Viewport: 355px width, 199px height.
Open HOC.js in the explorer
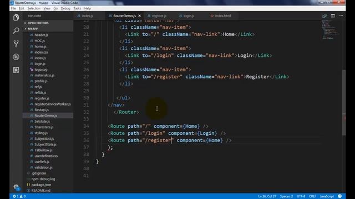point(39,40)
